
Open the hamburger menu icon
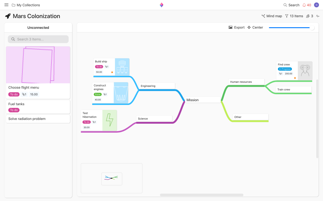pos(6,5)
